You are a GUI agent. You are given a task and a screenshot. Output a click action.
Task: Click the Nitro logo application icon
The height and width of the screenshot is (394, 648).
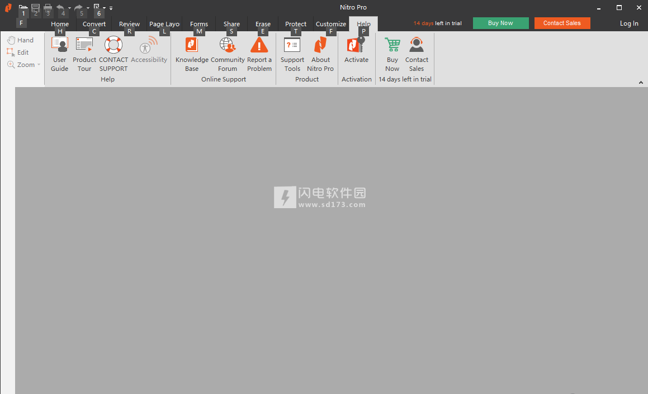[8, 7]
